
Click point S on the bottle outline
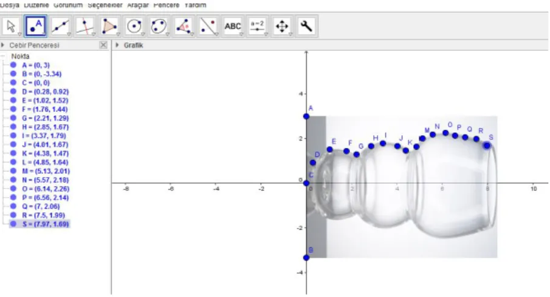pos(487,145)
